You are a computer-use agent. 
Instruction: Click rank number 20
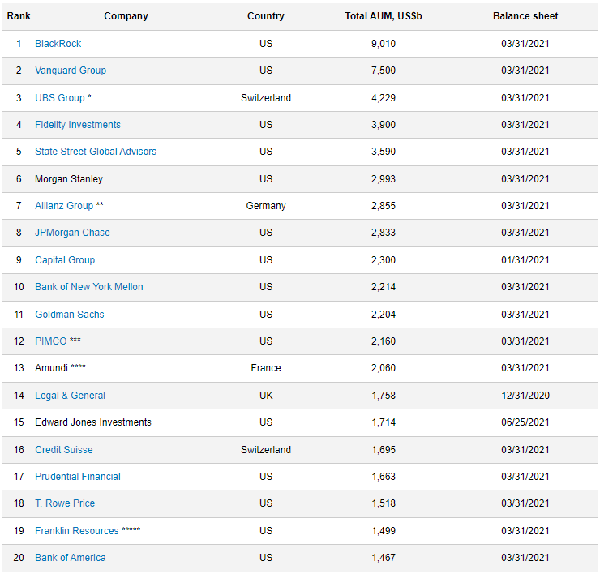[x=19, y=558]
